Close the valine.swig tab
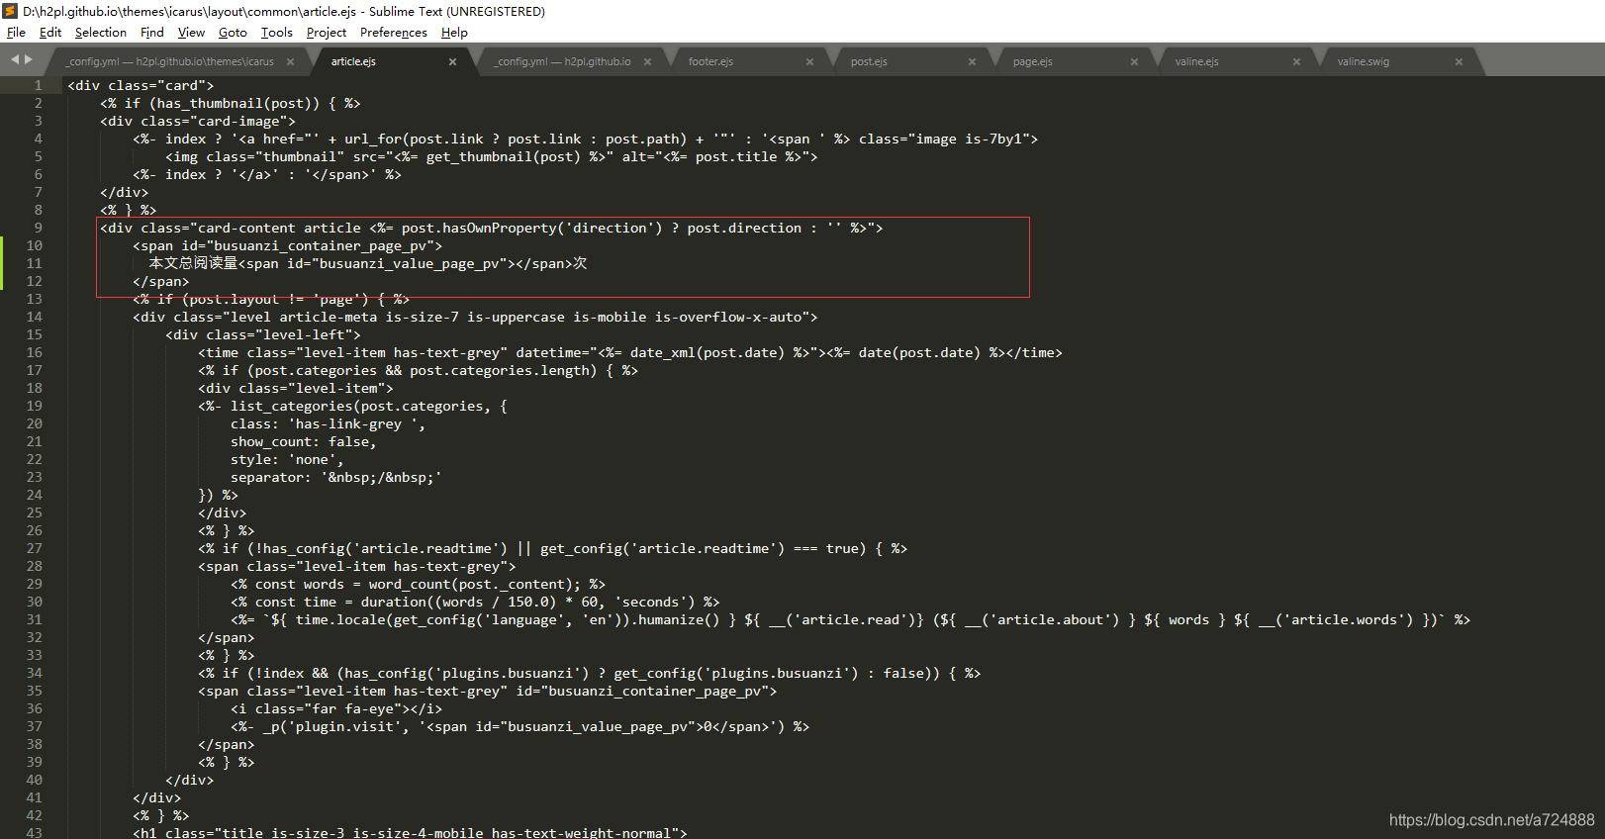 pyautogui.click(x=1459, y=61)
